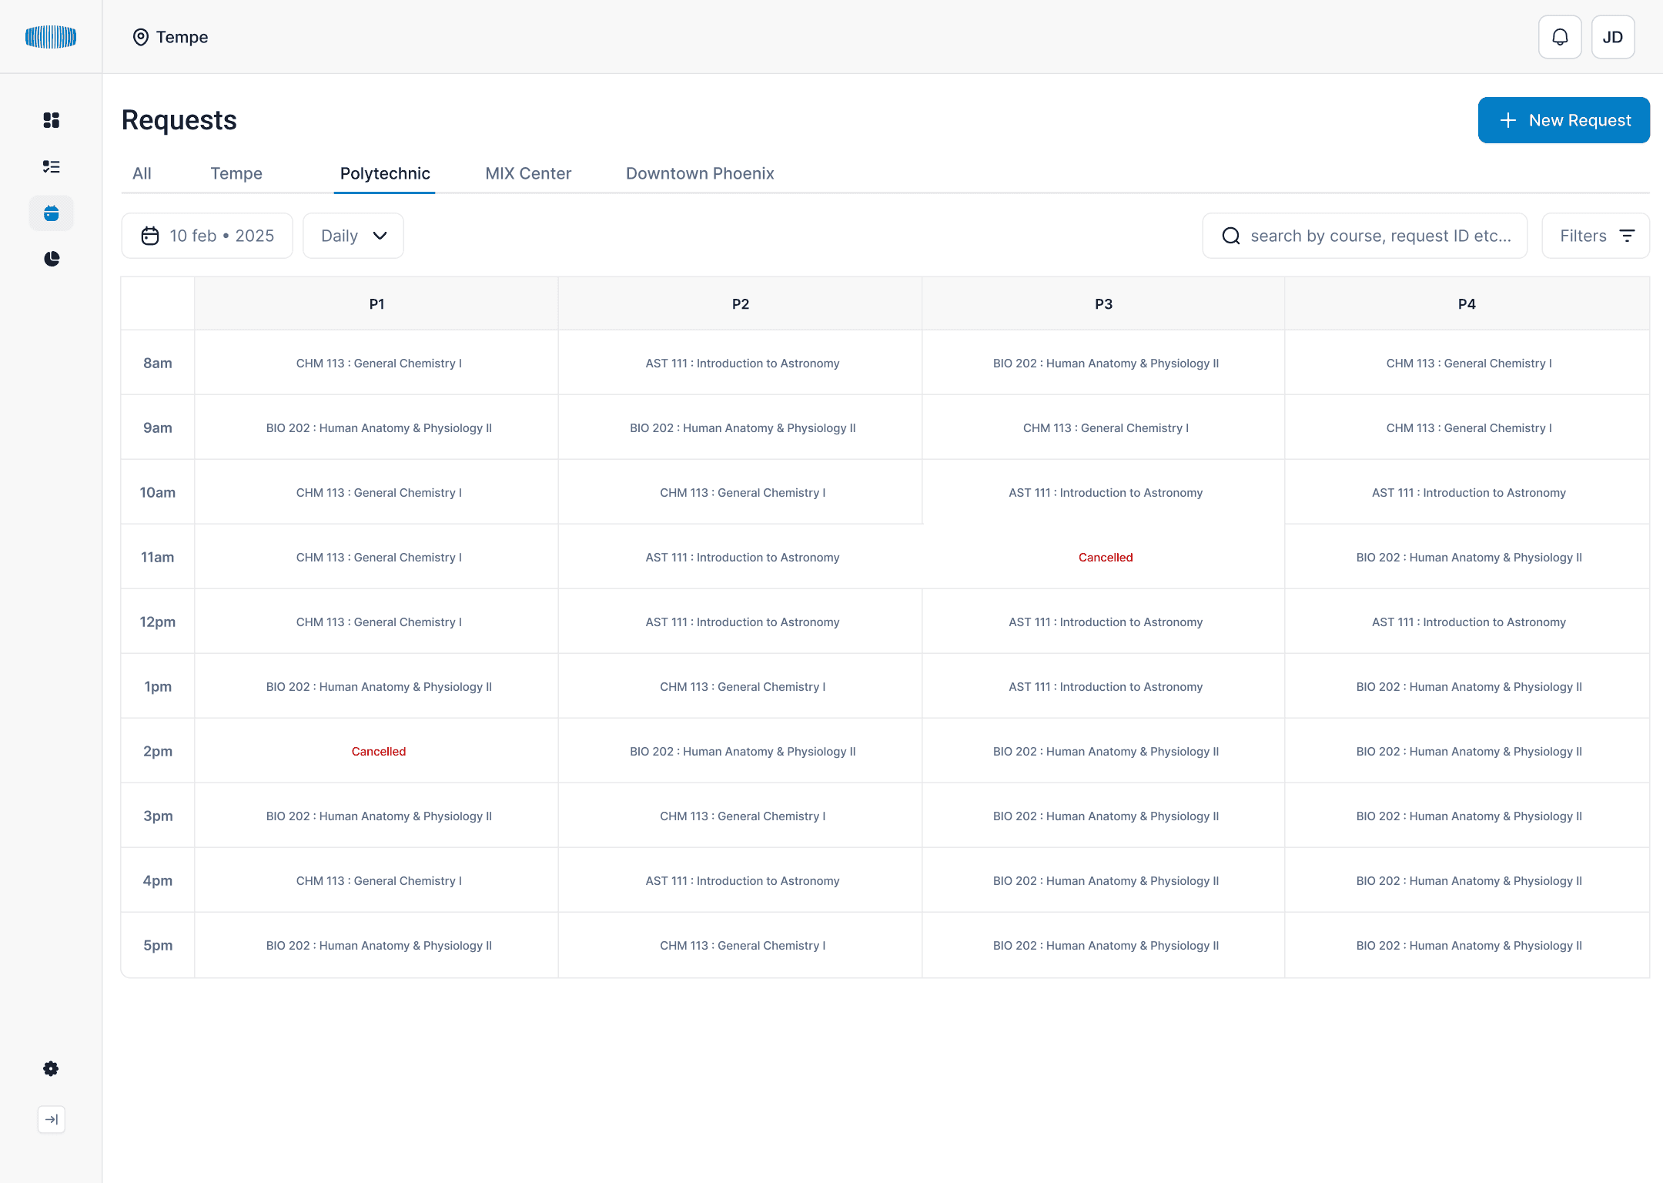Image resolution: width=1663 pixels, height=1183 pixels.
Task: Switch to the MIX Center tab
Action: tap(528, 173)
